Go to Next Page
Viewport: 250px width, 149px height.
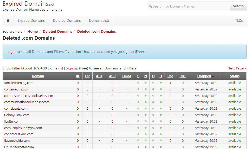pos(237,68)
